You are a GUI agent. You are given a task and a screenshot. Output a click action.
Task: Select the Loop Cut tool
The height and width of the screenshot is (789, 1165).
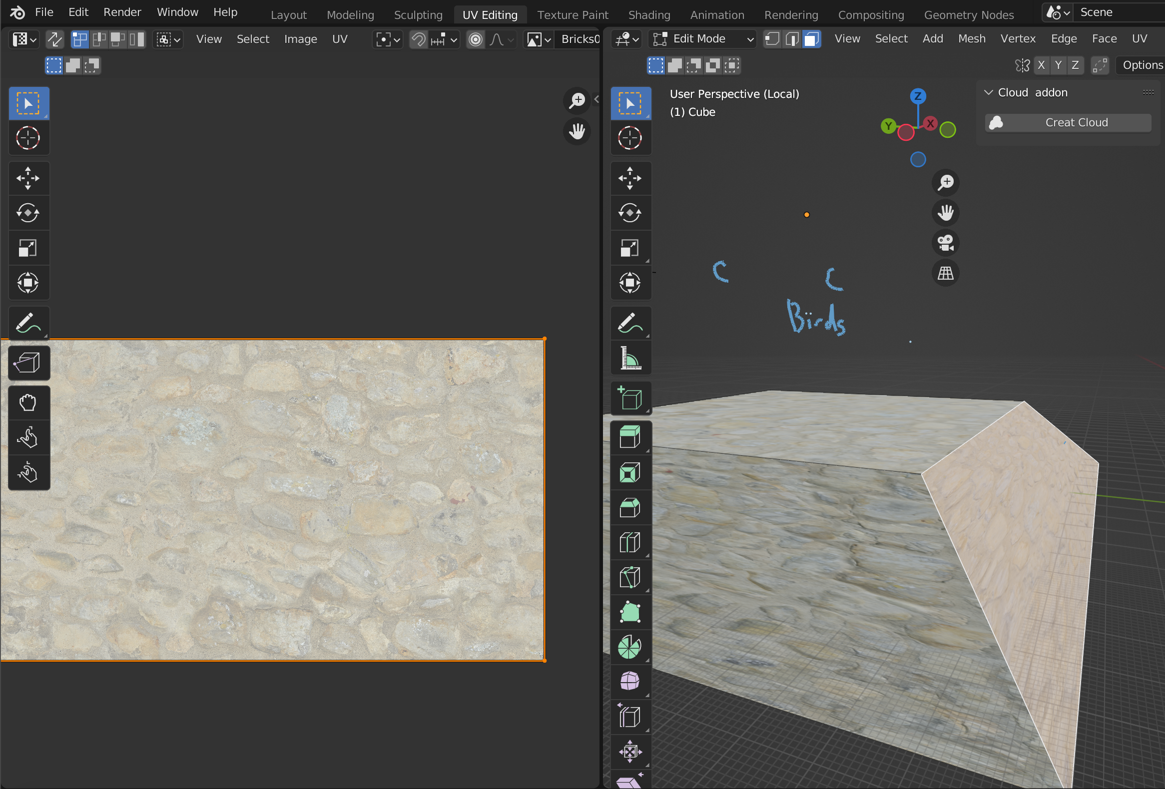point(630,542)
